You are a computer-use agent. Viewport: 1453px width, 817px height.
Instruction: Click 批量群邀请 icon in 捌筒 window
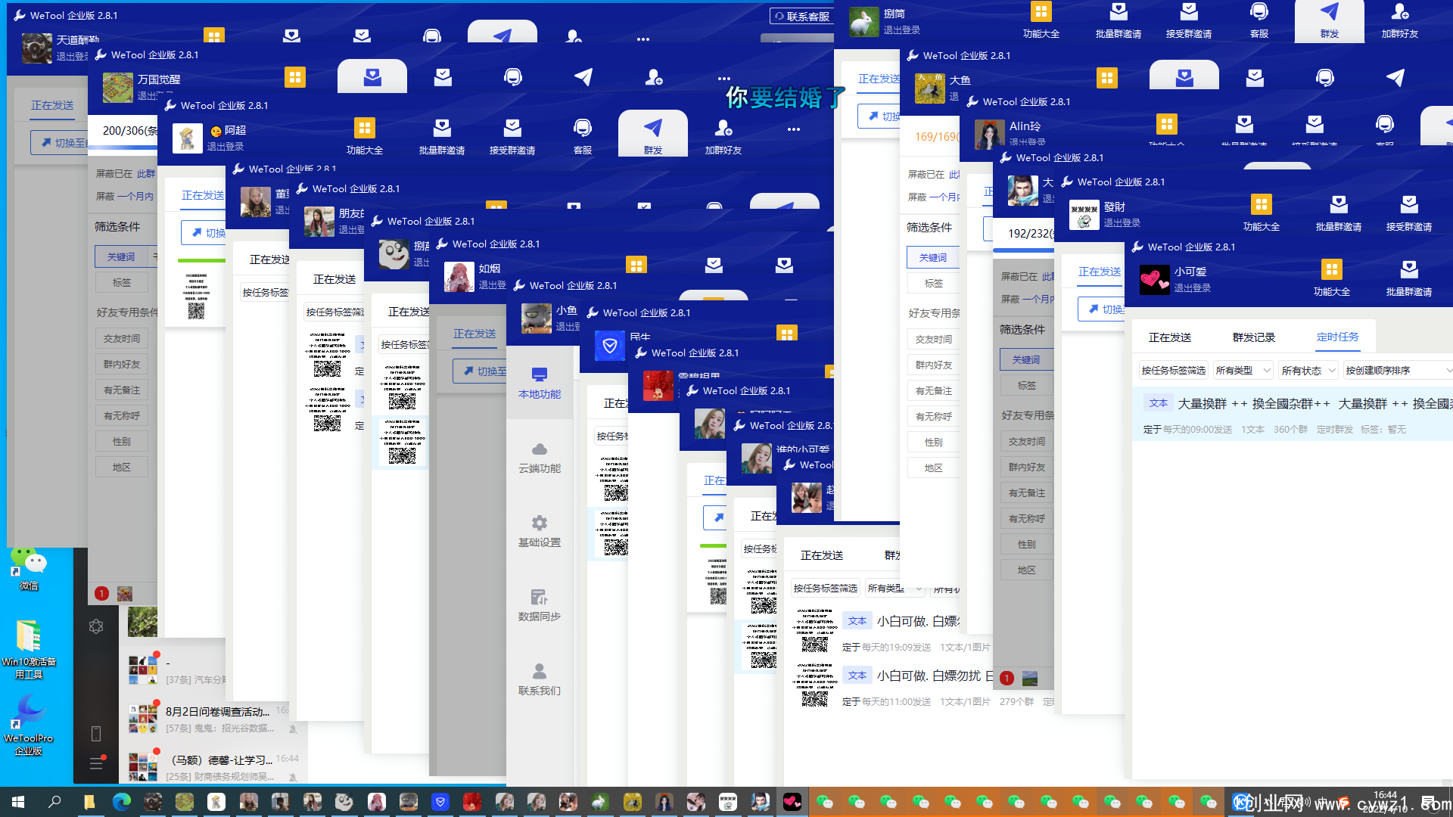(x=1119, y=20)
